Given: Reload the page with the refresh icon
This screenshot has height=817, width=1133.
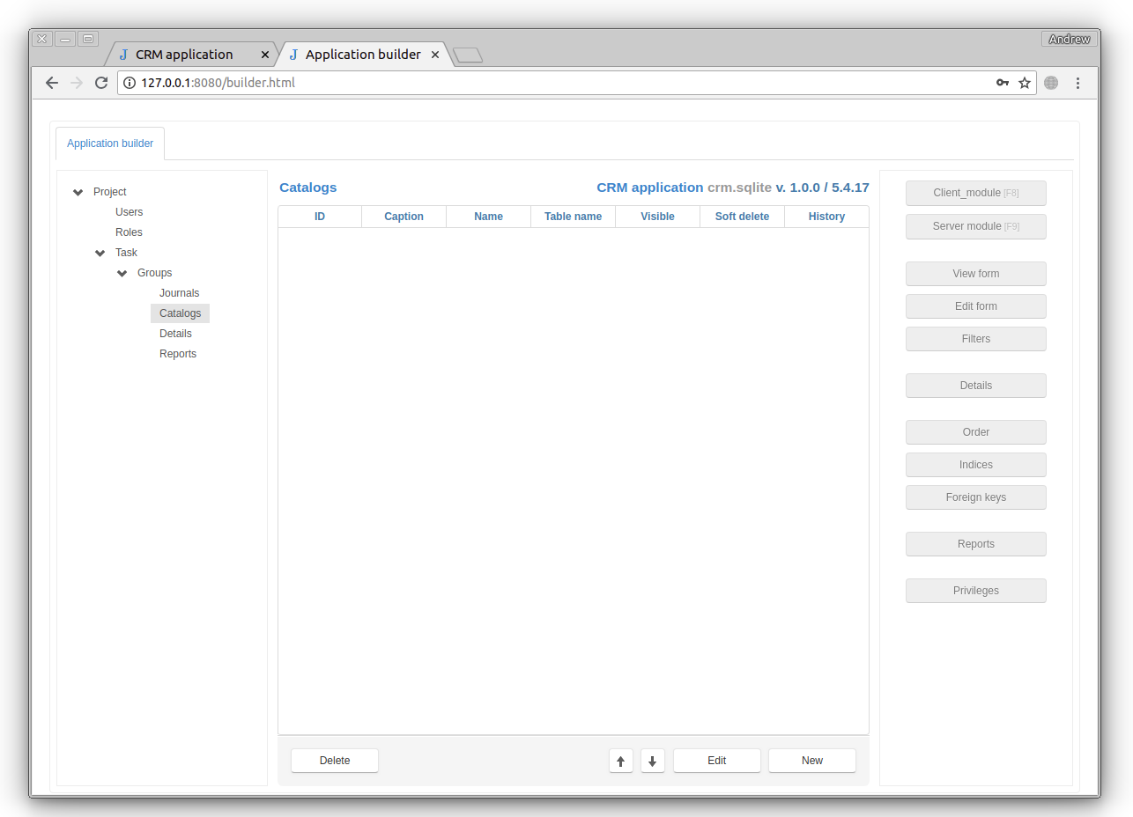Looking at the screenshot, I should coord(101,83).
